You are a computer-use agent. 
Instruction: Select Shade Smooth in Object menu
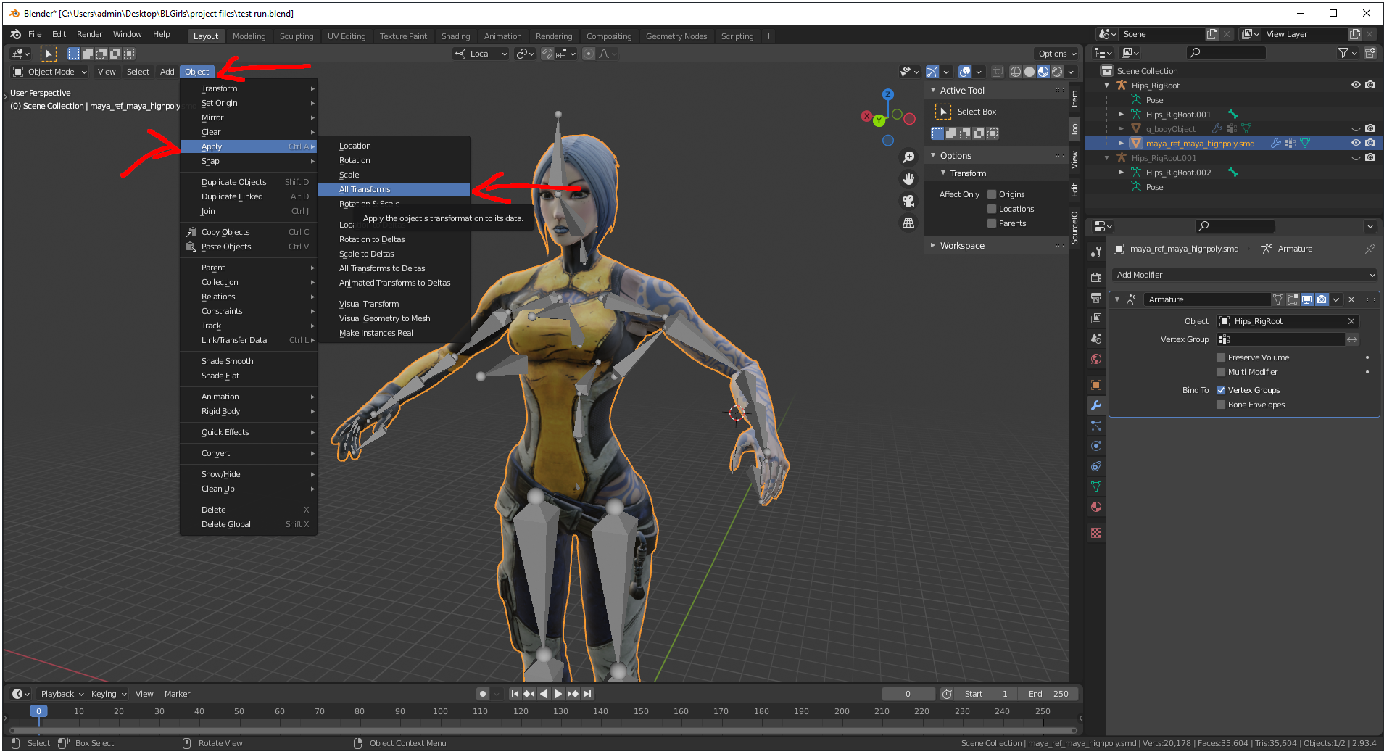click(249, 361)
